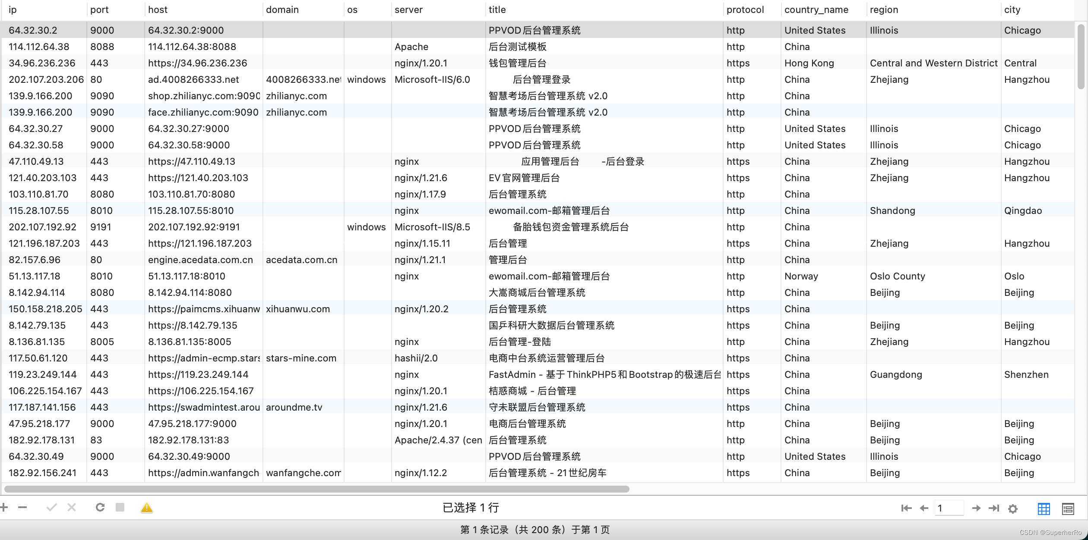Switch to form view
This screenshot has width=1088, height=540.
1068,509
